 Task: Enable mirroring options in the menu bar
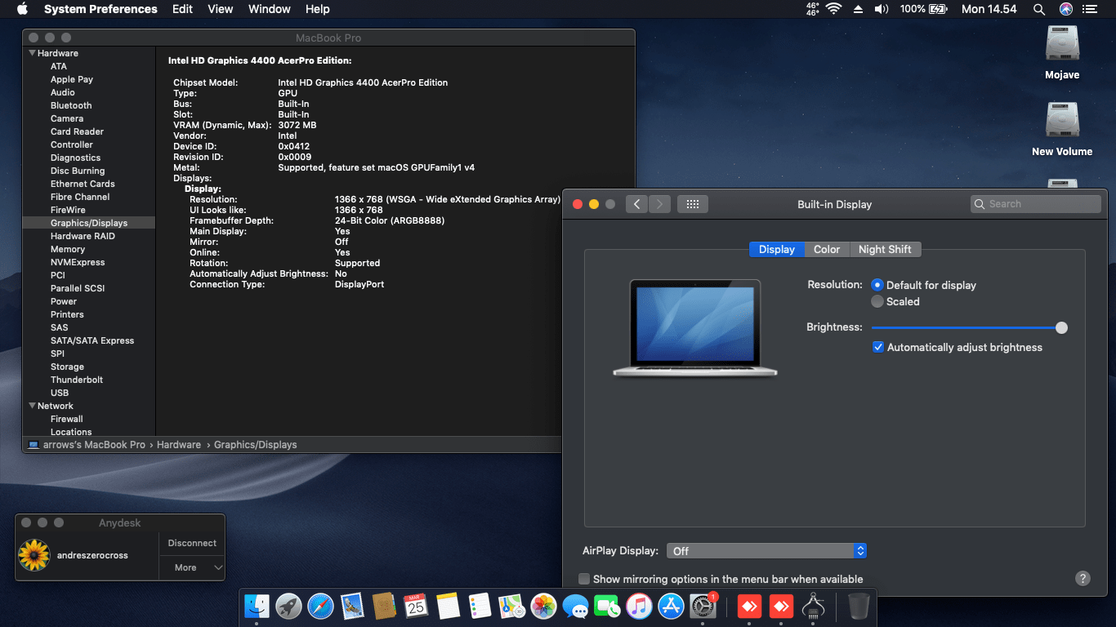584,578
